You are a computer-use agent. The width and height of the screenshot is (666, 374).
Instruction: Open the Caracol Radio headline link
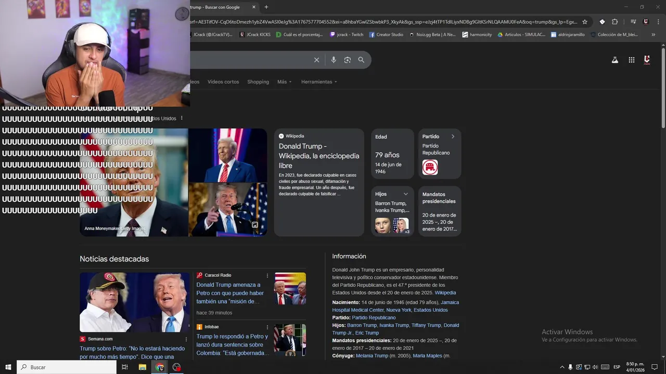pyautogui.click(x=231, y=293)
